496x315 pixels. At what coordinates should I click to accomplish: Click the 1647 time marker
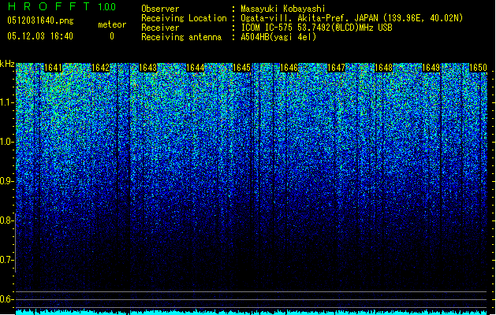click(x=336, y=68)
